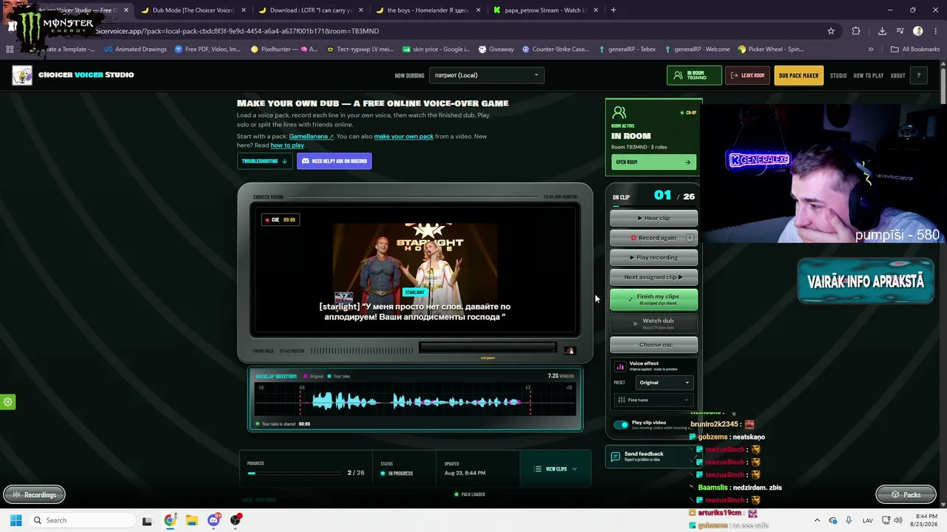Click the Send feedback chat bubble icon

tap(615, 457)
